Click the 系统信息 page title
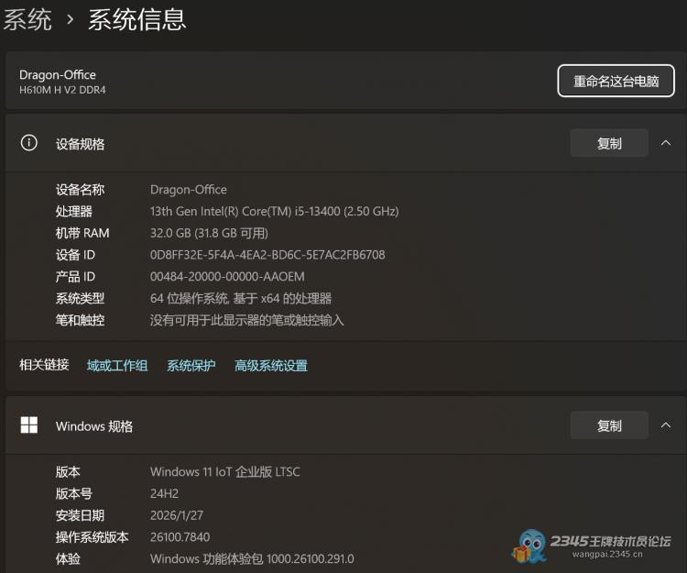 tap(136, 18)
